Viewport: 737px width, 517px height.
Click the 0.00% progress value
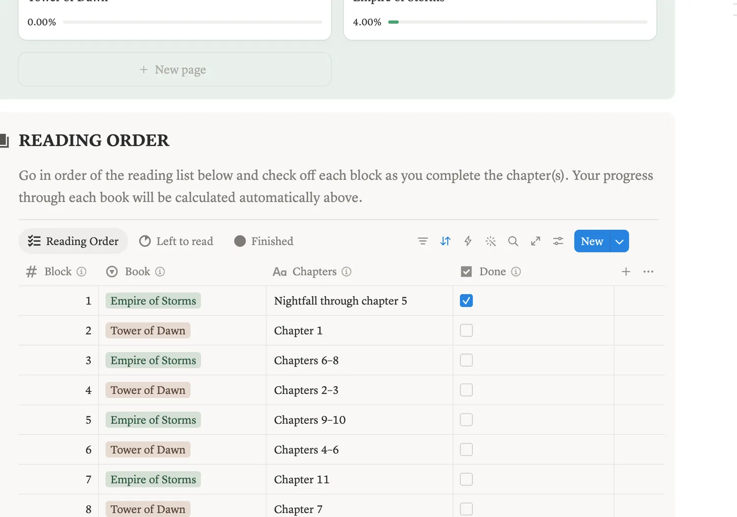[42, 22]
